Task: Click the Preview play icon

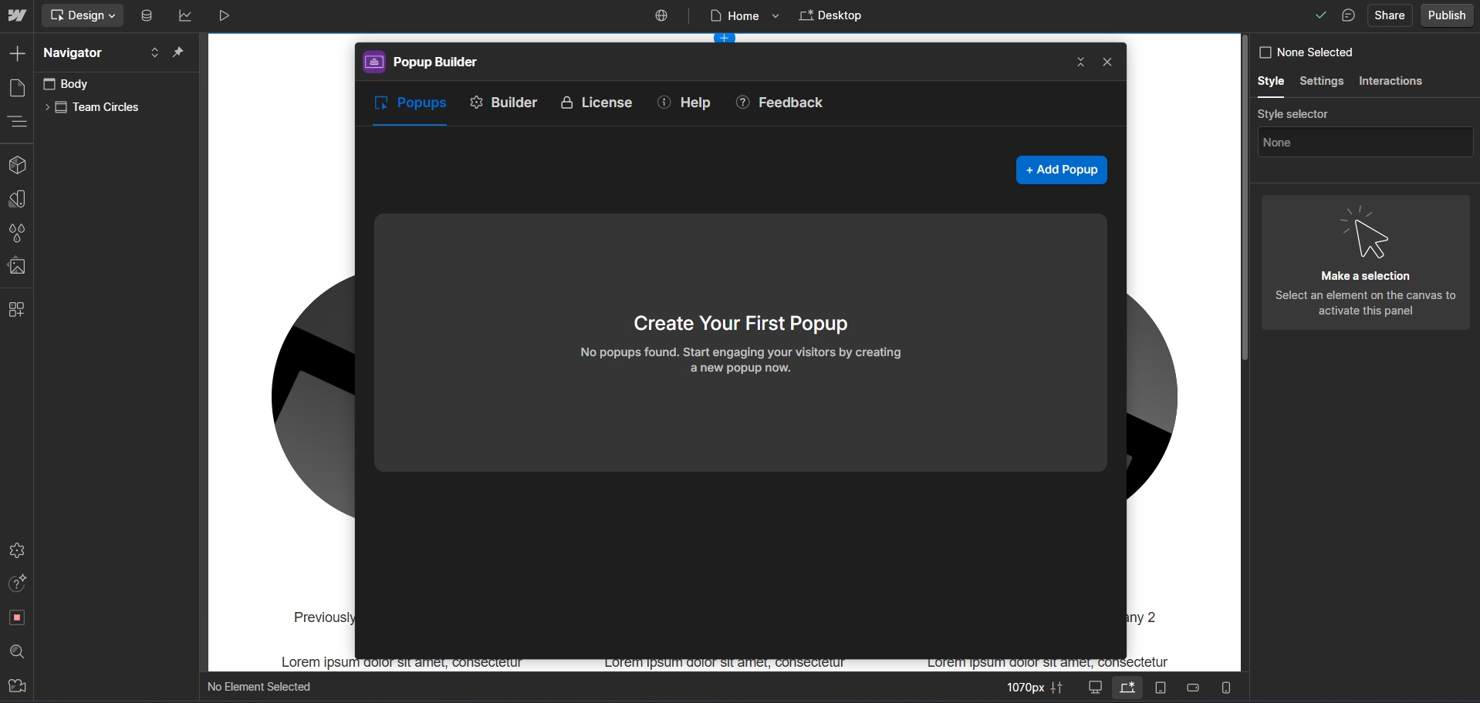Action: pyautogui.click(x=224, y=15)
